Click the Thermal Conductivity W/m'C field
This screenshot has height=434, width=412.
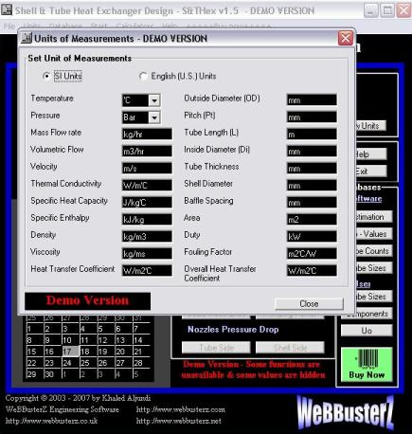(x=147, y=186)
